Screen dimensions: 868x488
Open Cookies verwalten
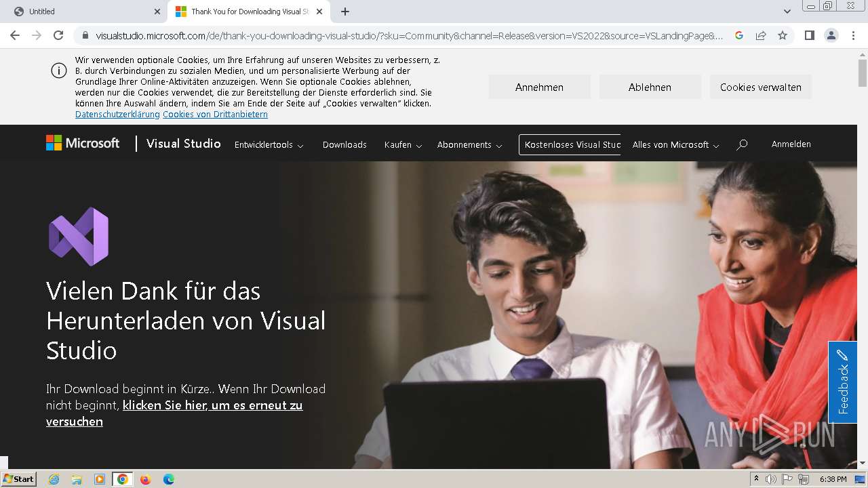pyautogui.click(x=760, y=87)
